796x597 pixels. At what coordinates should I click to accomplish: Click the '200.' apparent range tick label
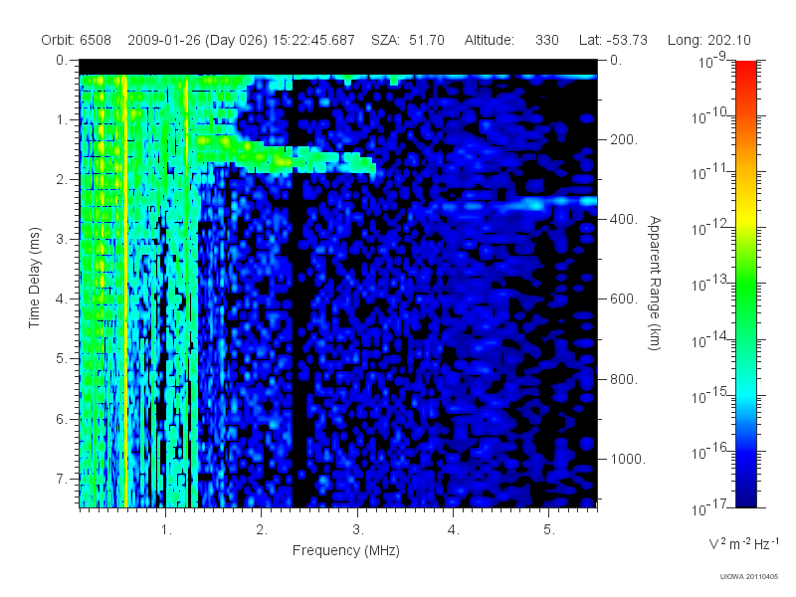(623, 139)
